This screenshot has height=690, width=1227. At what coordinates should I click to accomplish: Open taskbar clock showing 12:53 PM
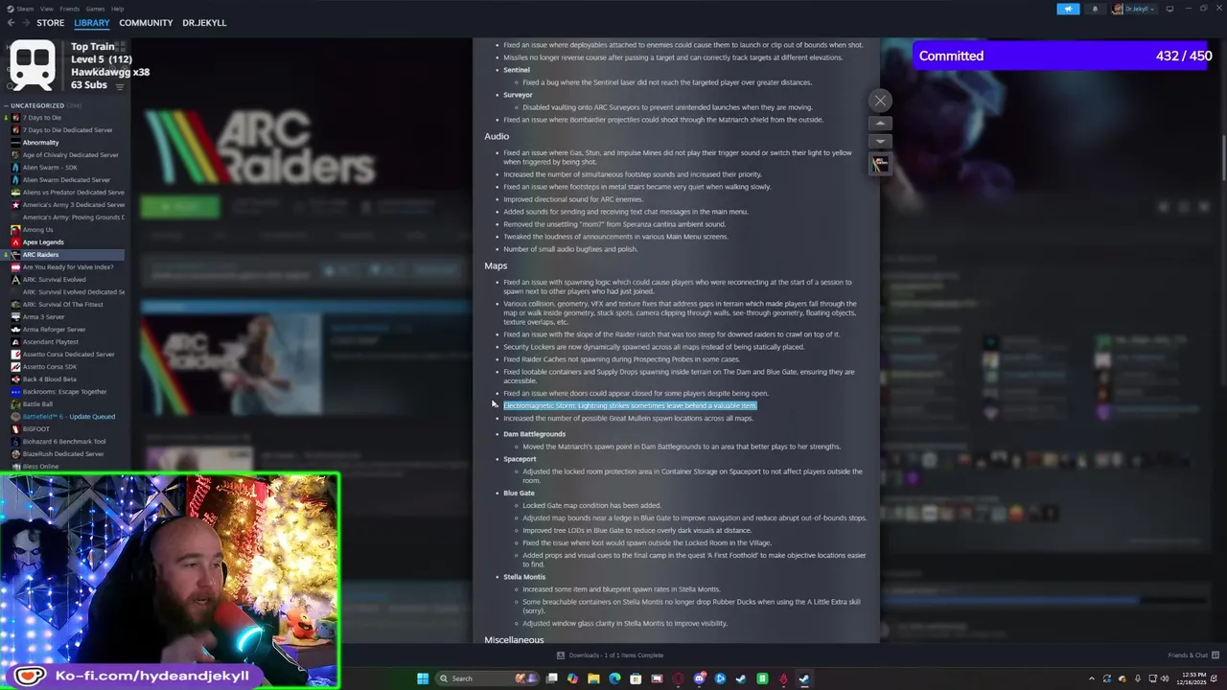point(1192,678)
